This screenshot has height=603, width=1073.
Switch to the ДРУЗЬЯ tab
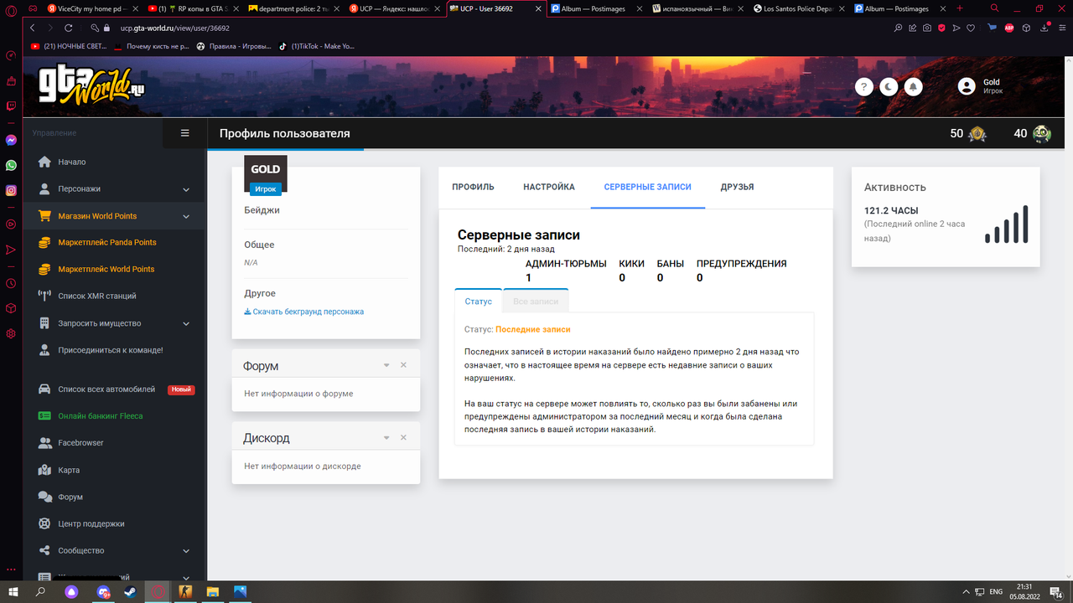pos(737,187)
